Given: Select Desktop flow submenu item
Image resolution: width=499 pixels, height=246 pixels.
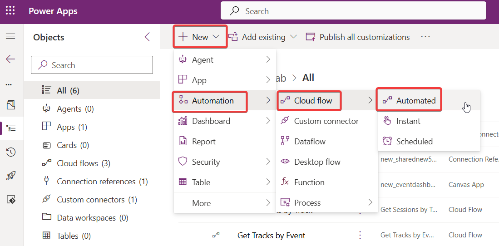Looking at the screenshot, I should click(327, 162).
